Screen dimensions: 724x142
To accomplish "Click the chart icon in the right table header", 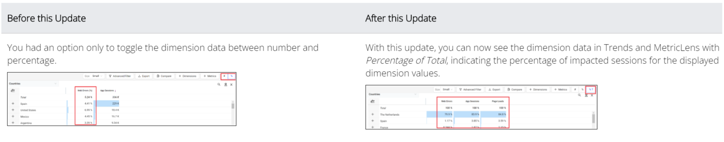I will pyautogui.click(x=373, y=101).
